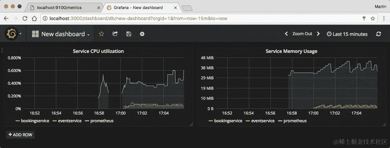Star the dashboard as favorite
Viewport: 390px width, 148px height.
click(101, 34)
